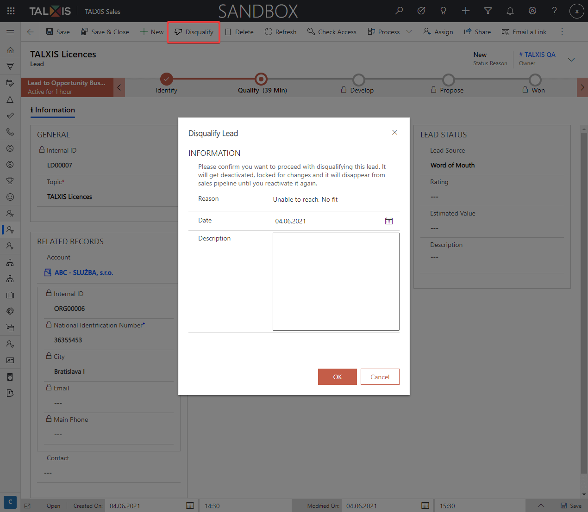The width and height of the screenshot is (588, 512).
Task: Open the phone calls sidebar icon
Action: [10, 132]
